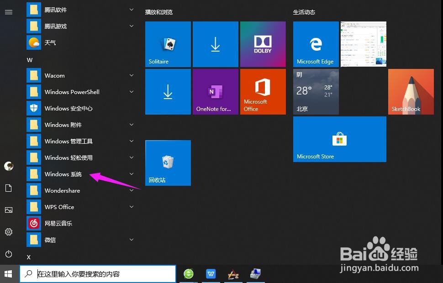443x283 pixels.
Task: Open the screenshot thumbnail tile beside Edge
Action: point(364,44)
